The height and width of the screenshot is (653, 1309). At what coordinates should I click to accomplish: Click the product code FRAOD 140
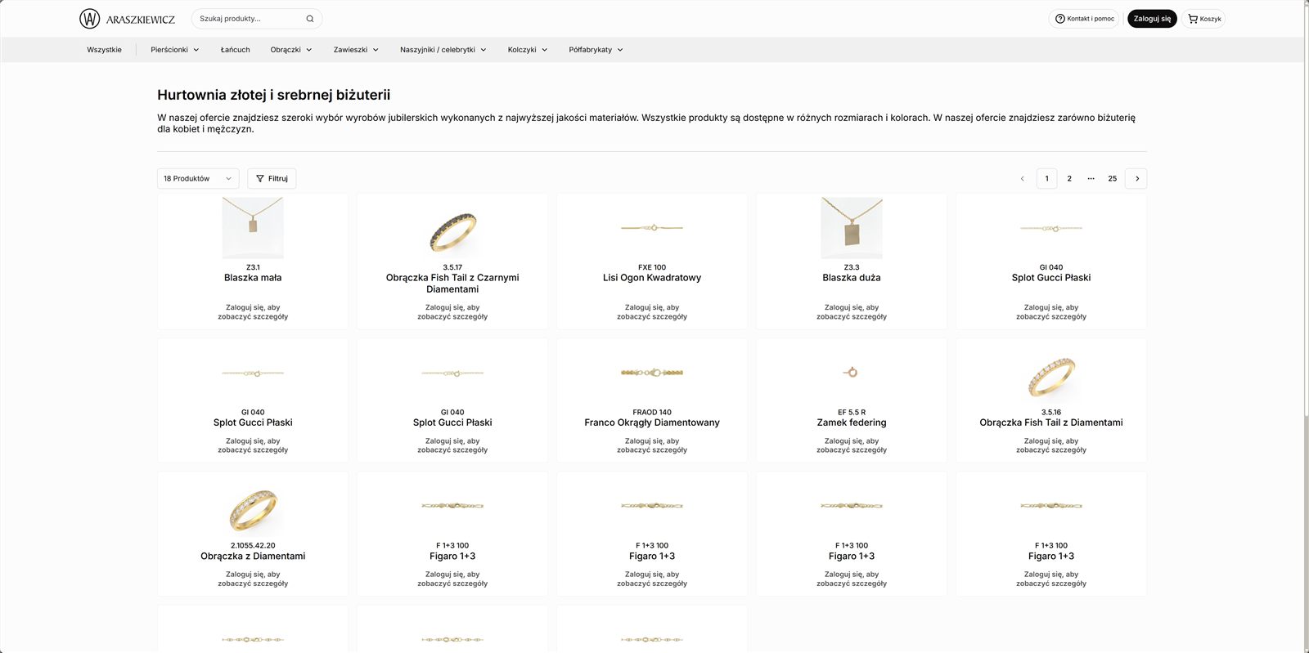(652, 413)
